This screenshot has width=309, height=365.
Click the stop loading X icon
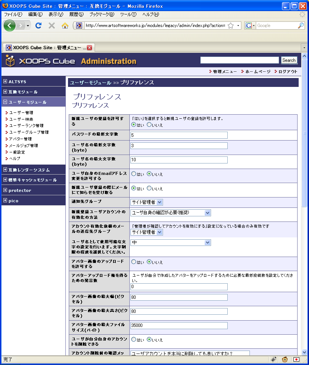[52, 26]
